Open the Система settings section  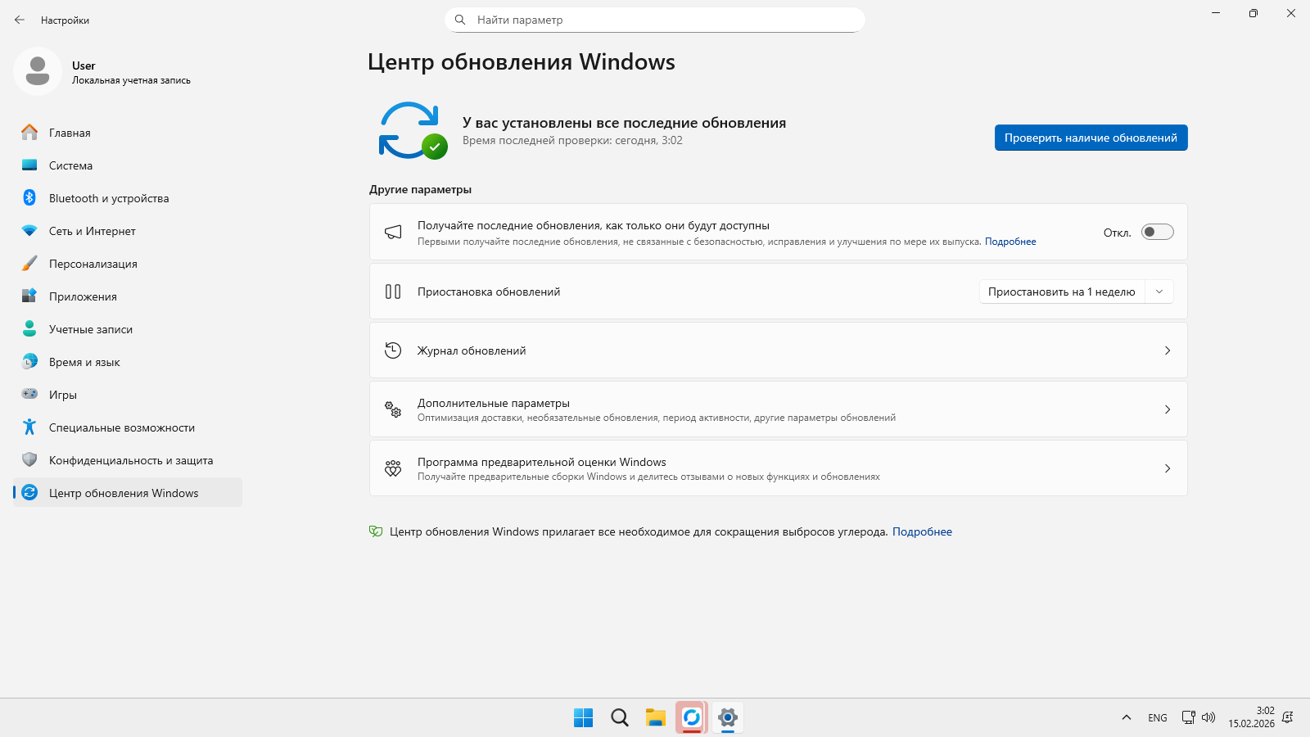coord(70,165)
